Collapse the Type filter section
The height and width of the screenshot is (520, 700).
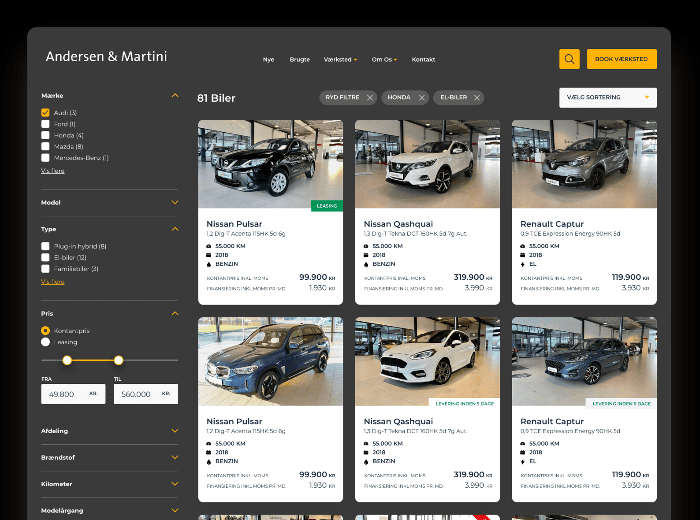tap(175, 229)
